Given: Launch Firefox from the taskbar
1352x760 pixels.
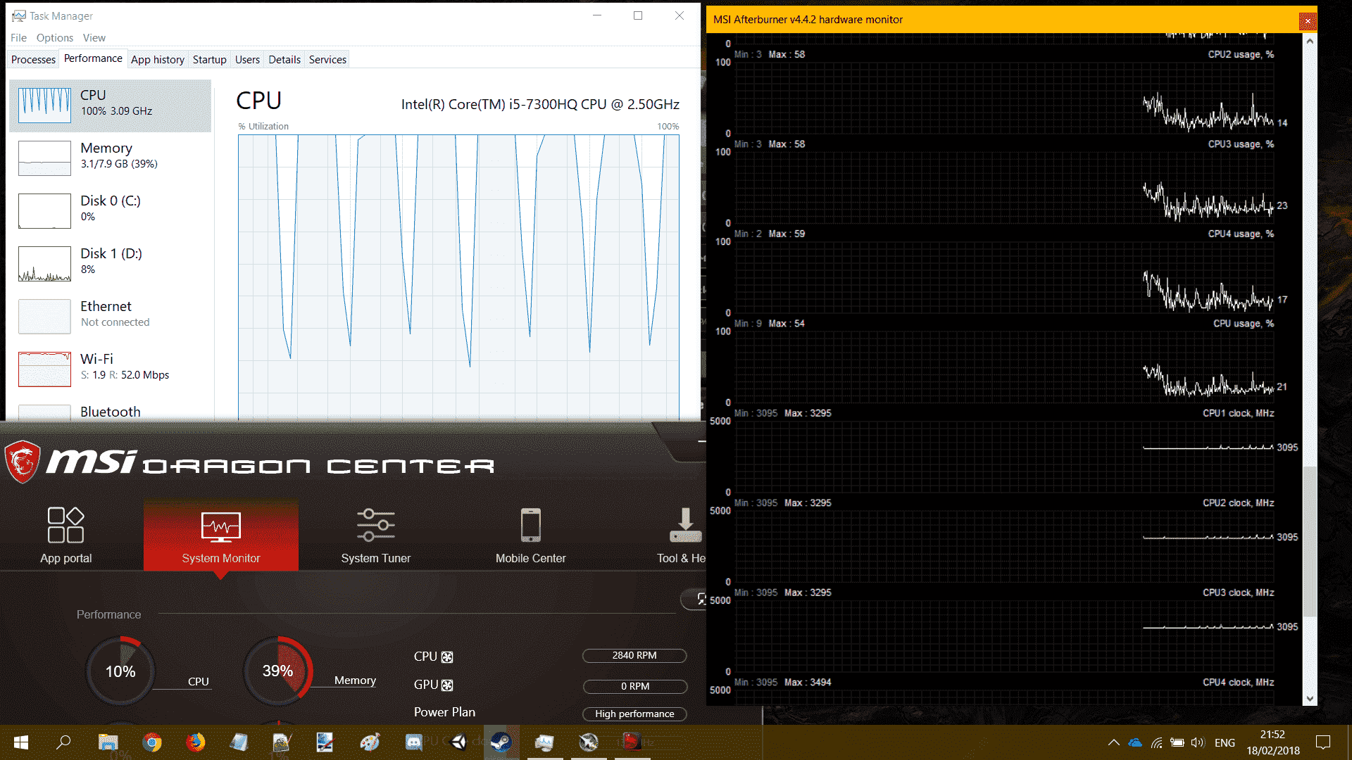Looking at the screenshot, I should [x=195, y=742].
